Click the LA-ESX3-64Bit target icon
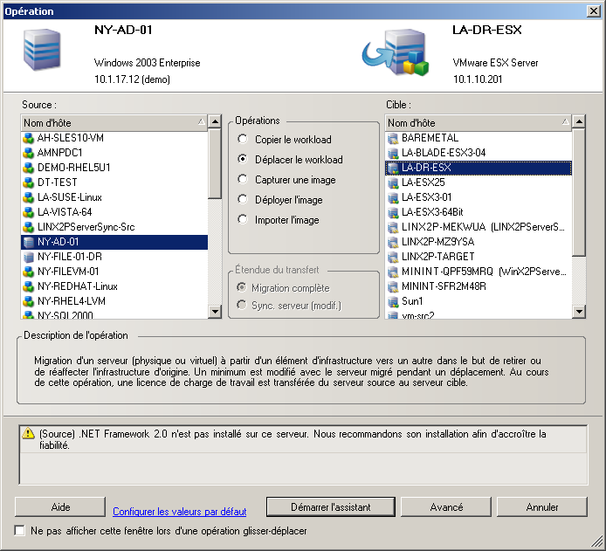Viewport: 606px width, 551px height. [x=393, y=212]
